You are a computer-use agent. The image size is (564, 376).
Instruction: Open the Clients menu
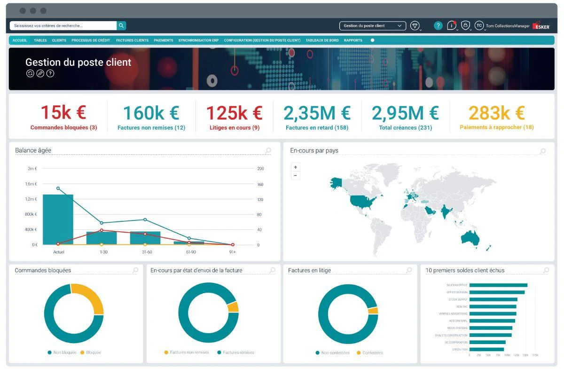pos(59,40)
